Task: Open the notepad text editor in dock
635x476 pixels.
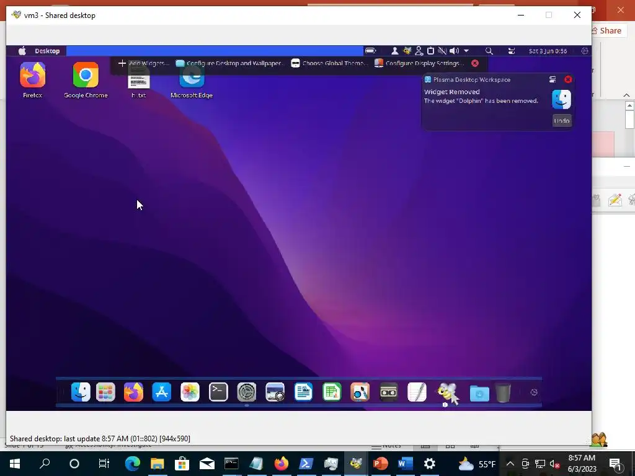Action: (x=417, y=392)
